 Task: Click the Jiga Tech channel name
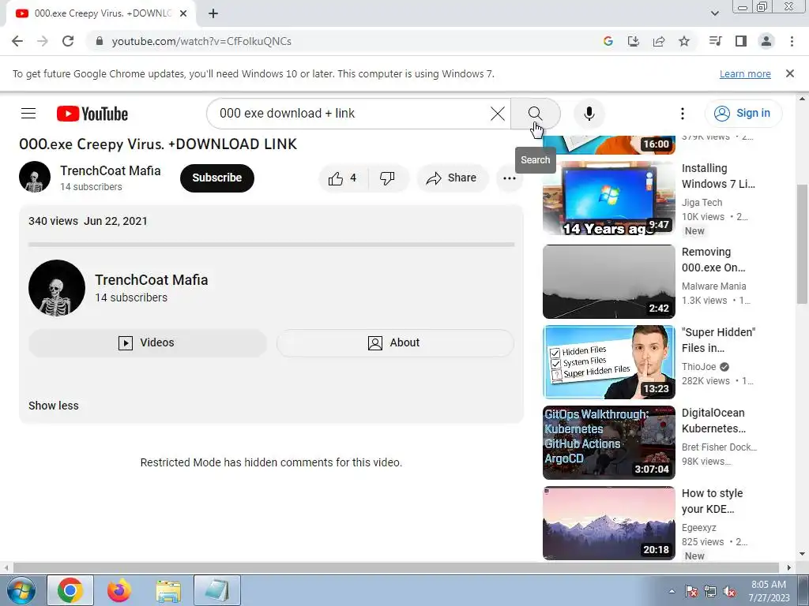702,203
